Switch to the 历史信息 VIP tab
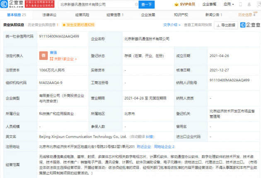Image resolution: width=261 pixels, height=178 pixels. [247, 14]
